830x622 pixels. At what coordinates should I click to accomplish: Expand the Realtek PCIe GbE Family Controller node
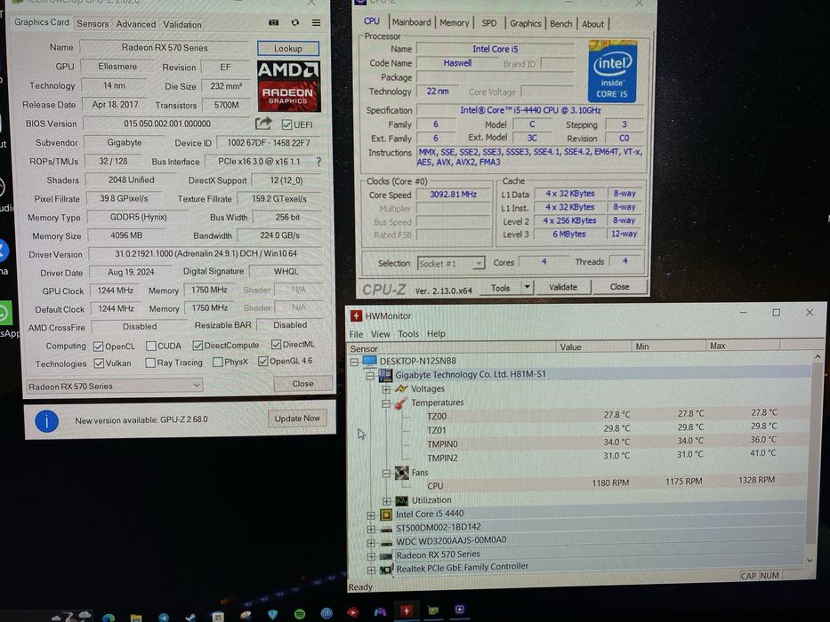371,570
